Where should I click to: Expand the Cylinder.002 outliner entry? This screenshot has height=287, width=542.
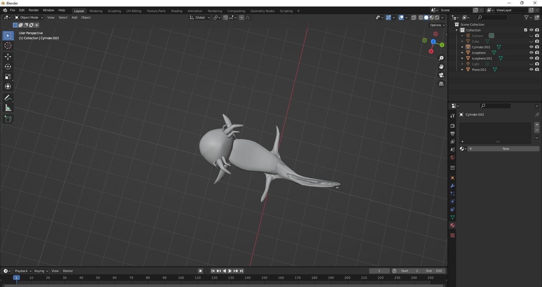click(x=462, y=47)
